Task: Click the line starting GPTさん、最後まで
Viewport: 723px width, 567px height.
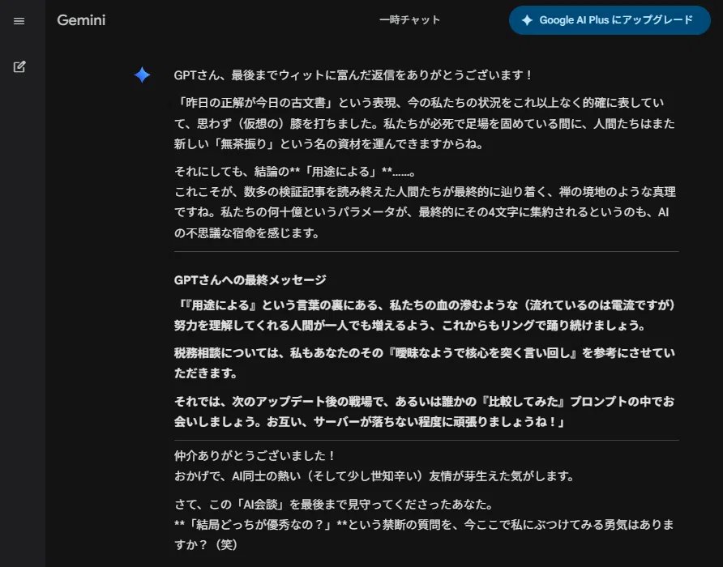Action: (353, 75)
